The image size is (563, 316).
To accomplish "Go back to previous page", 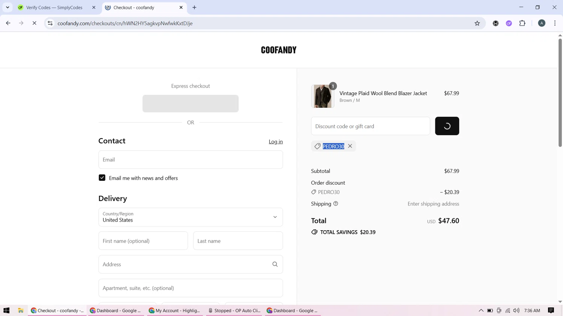I will coord(8,23).
